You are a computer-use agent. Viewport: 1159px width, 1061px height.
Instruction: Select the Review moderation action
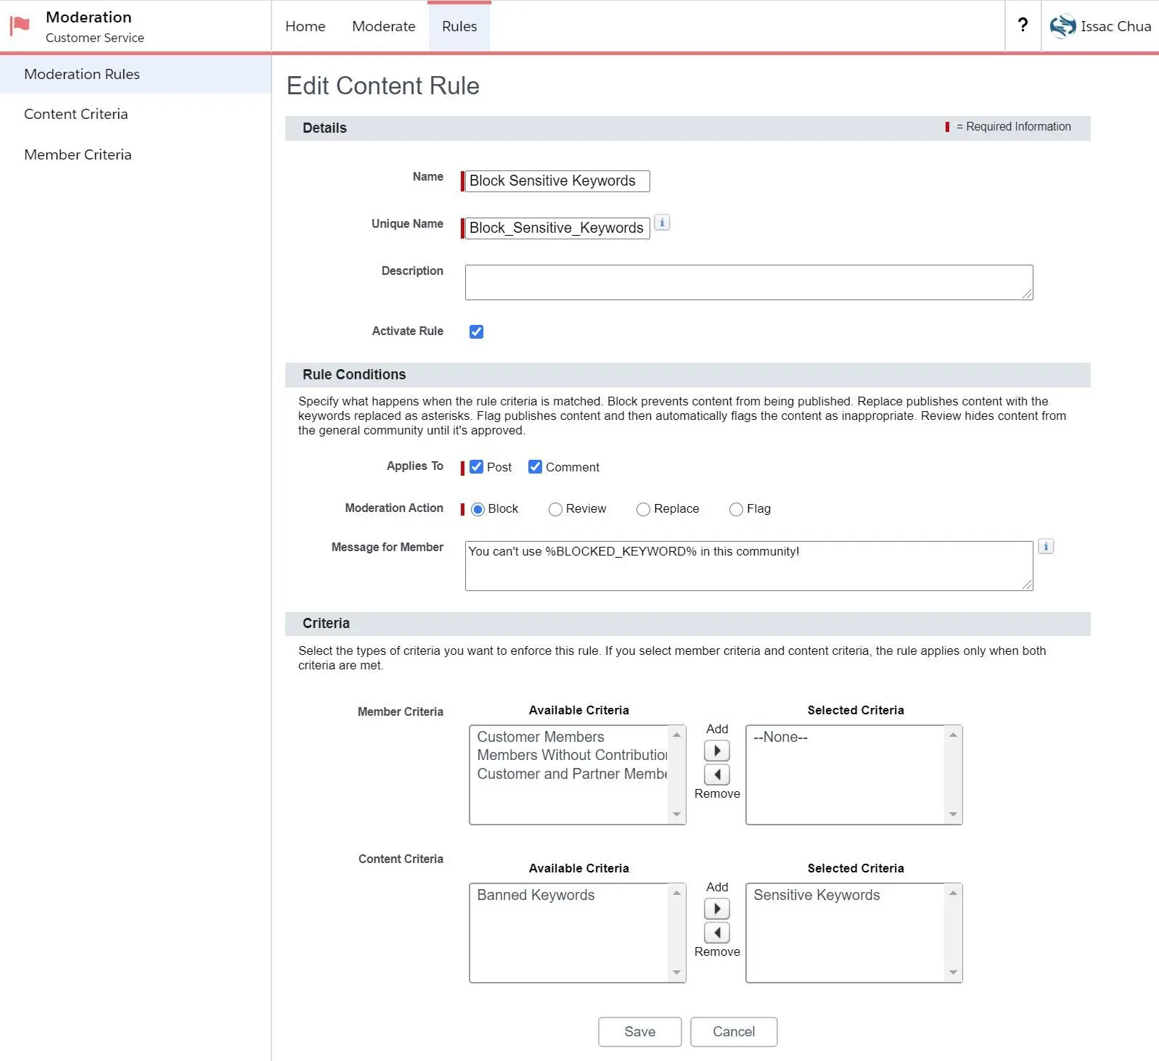(555, 509)
